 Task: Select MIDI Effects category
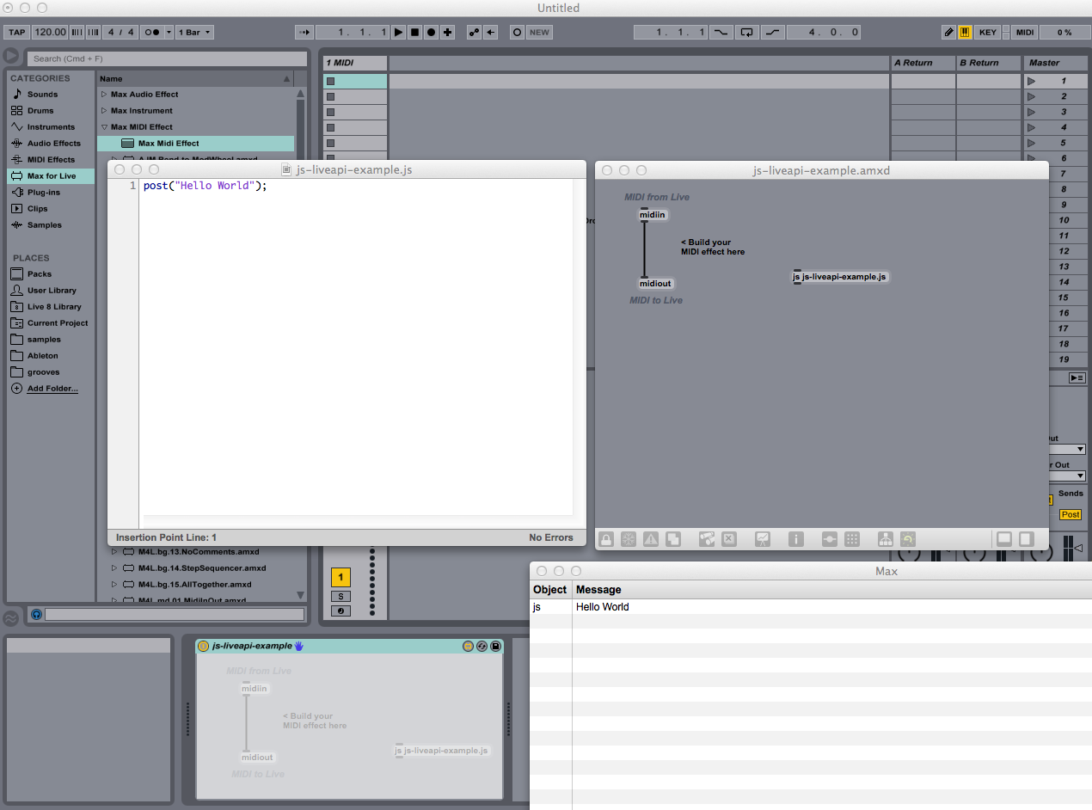51,160
